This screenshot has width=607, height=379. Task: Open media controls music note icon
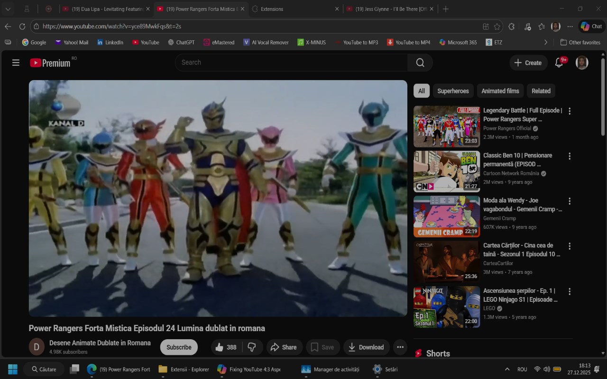(527, 27)
